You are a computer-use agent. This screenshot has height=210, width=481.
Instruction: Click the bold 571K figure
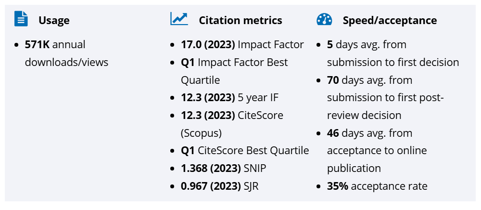[x=37, y=45]
